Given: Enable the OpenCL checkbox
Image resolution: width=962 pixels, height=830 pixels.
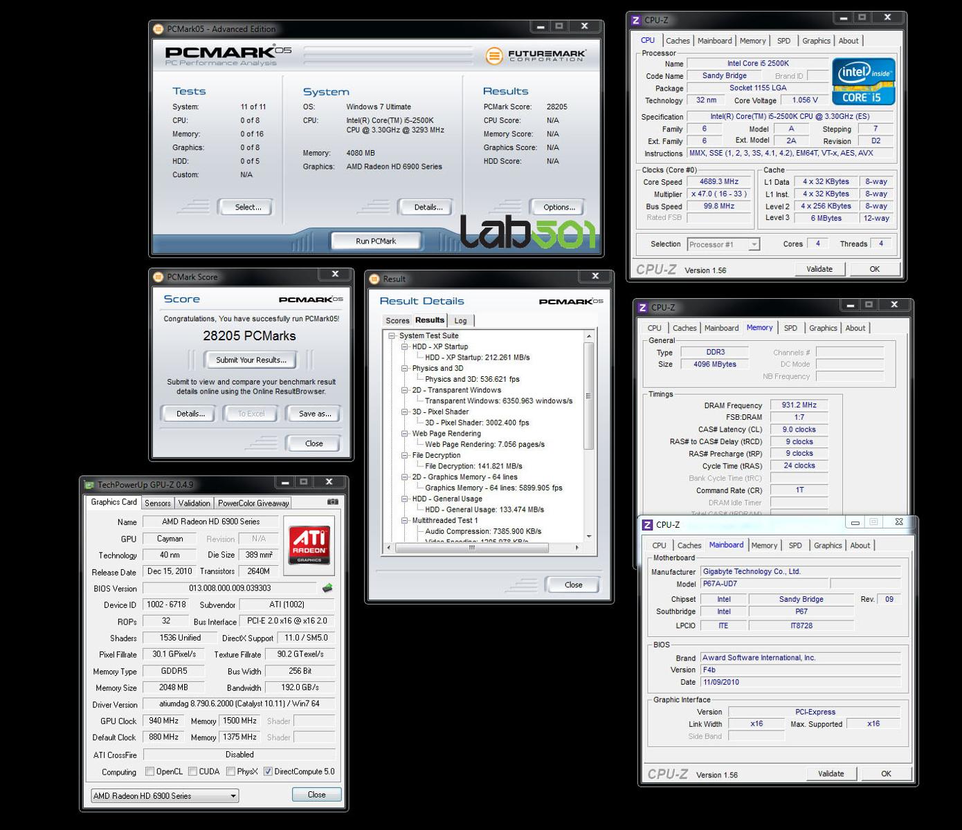Looking at the screenshot, I should pos(149,771).
